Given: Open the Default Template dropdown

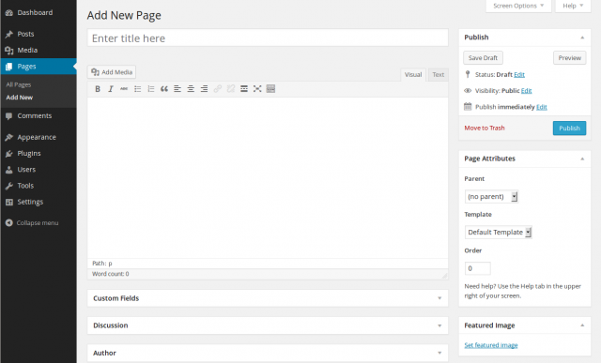Looking at the screenshot, I should click(499, 232).
